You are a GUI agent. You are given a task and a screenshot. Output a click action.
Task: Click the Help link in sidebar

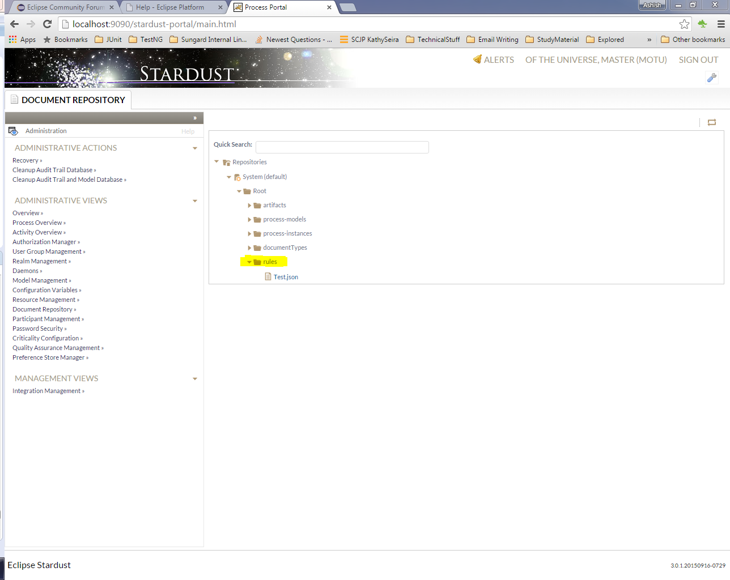point(188,131)
